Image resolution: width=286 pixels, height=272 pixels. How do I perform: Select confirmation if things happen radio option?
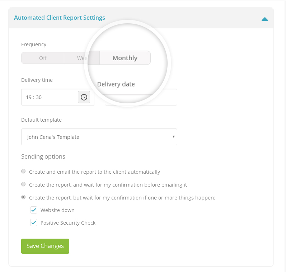click(x=23, y=197)
